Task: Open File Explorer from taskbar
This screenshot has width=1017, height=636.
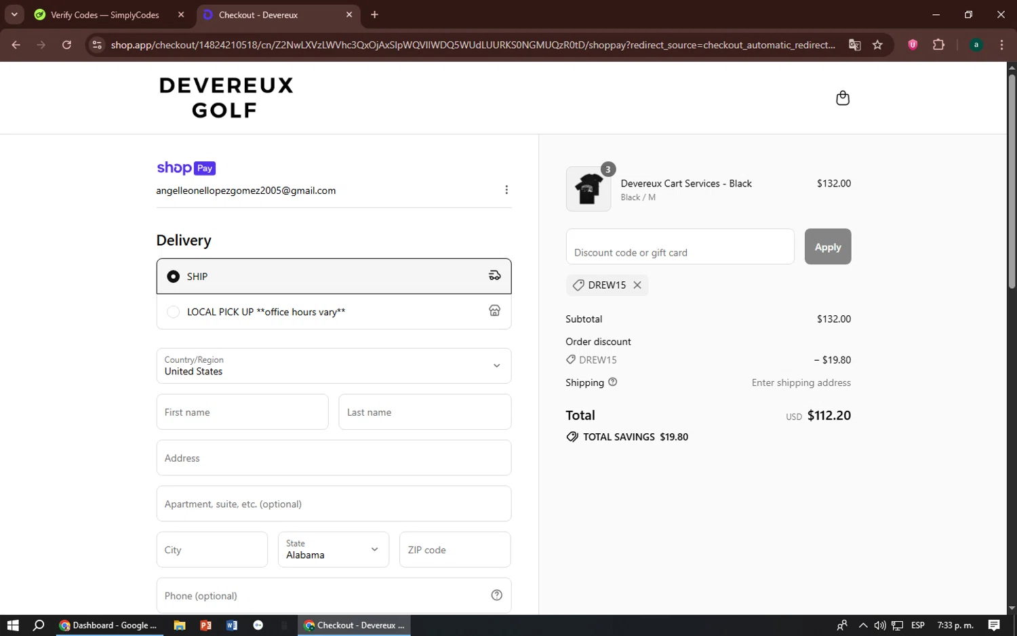Action: coord(180,625)
